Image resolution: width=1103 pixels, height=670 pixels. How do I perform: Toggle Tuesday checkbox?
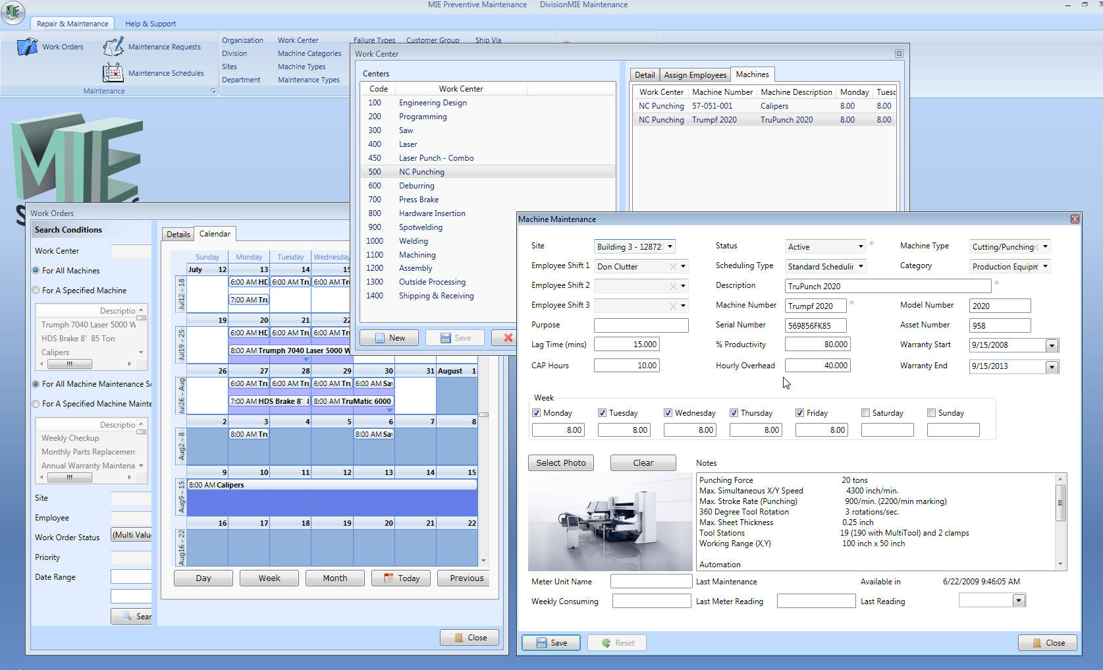(602, 413)
